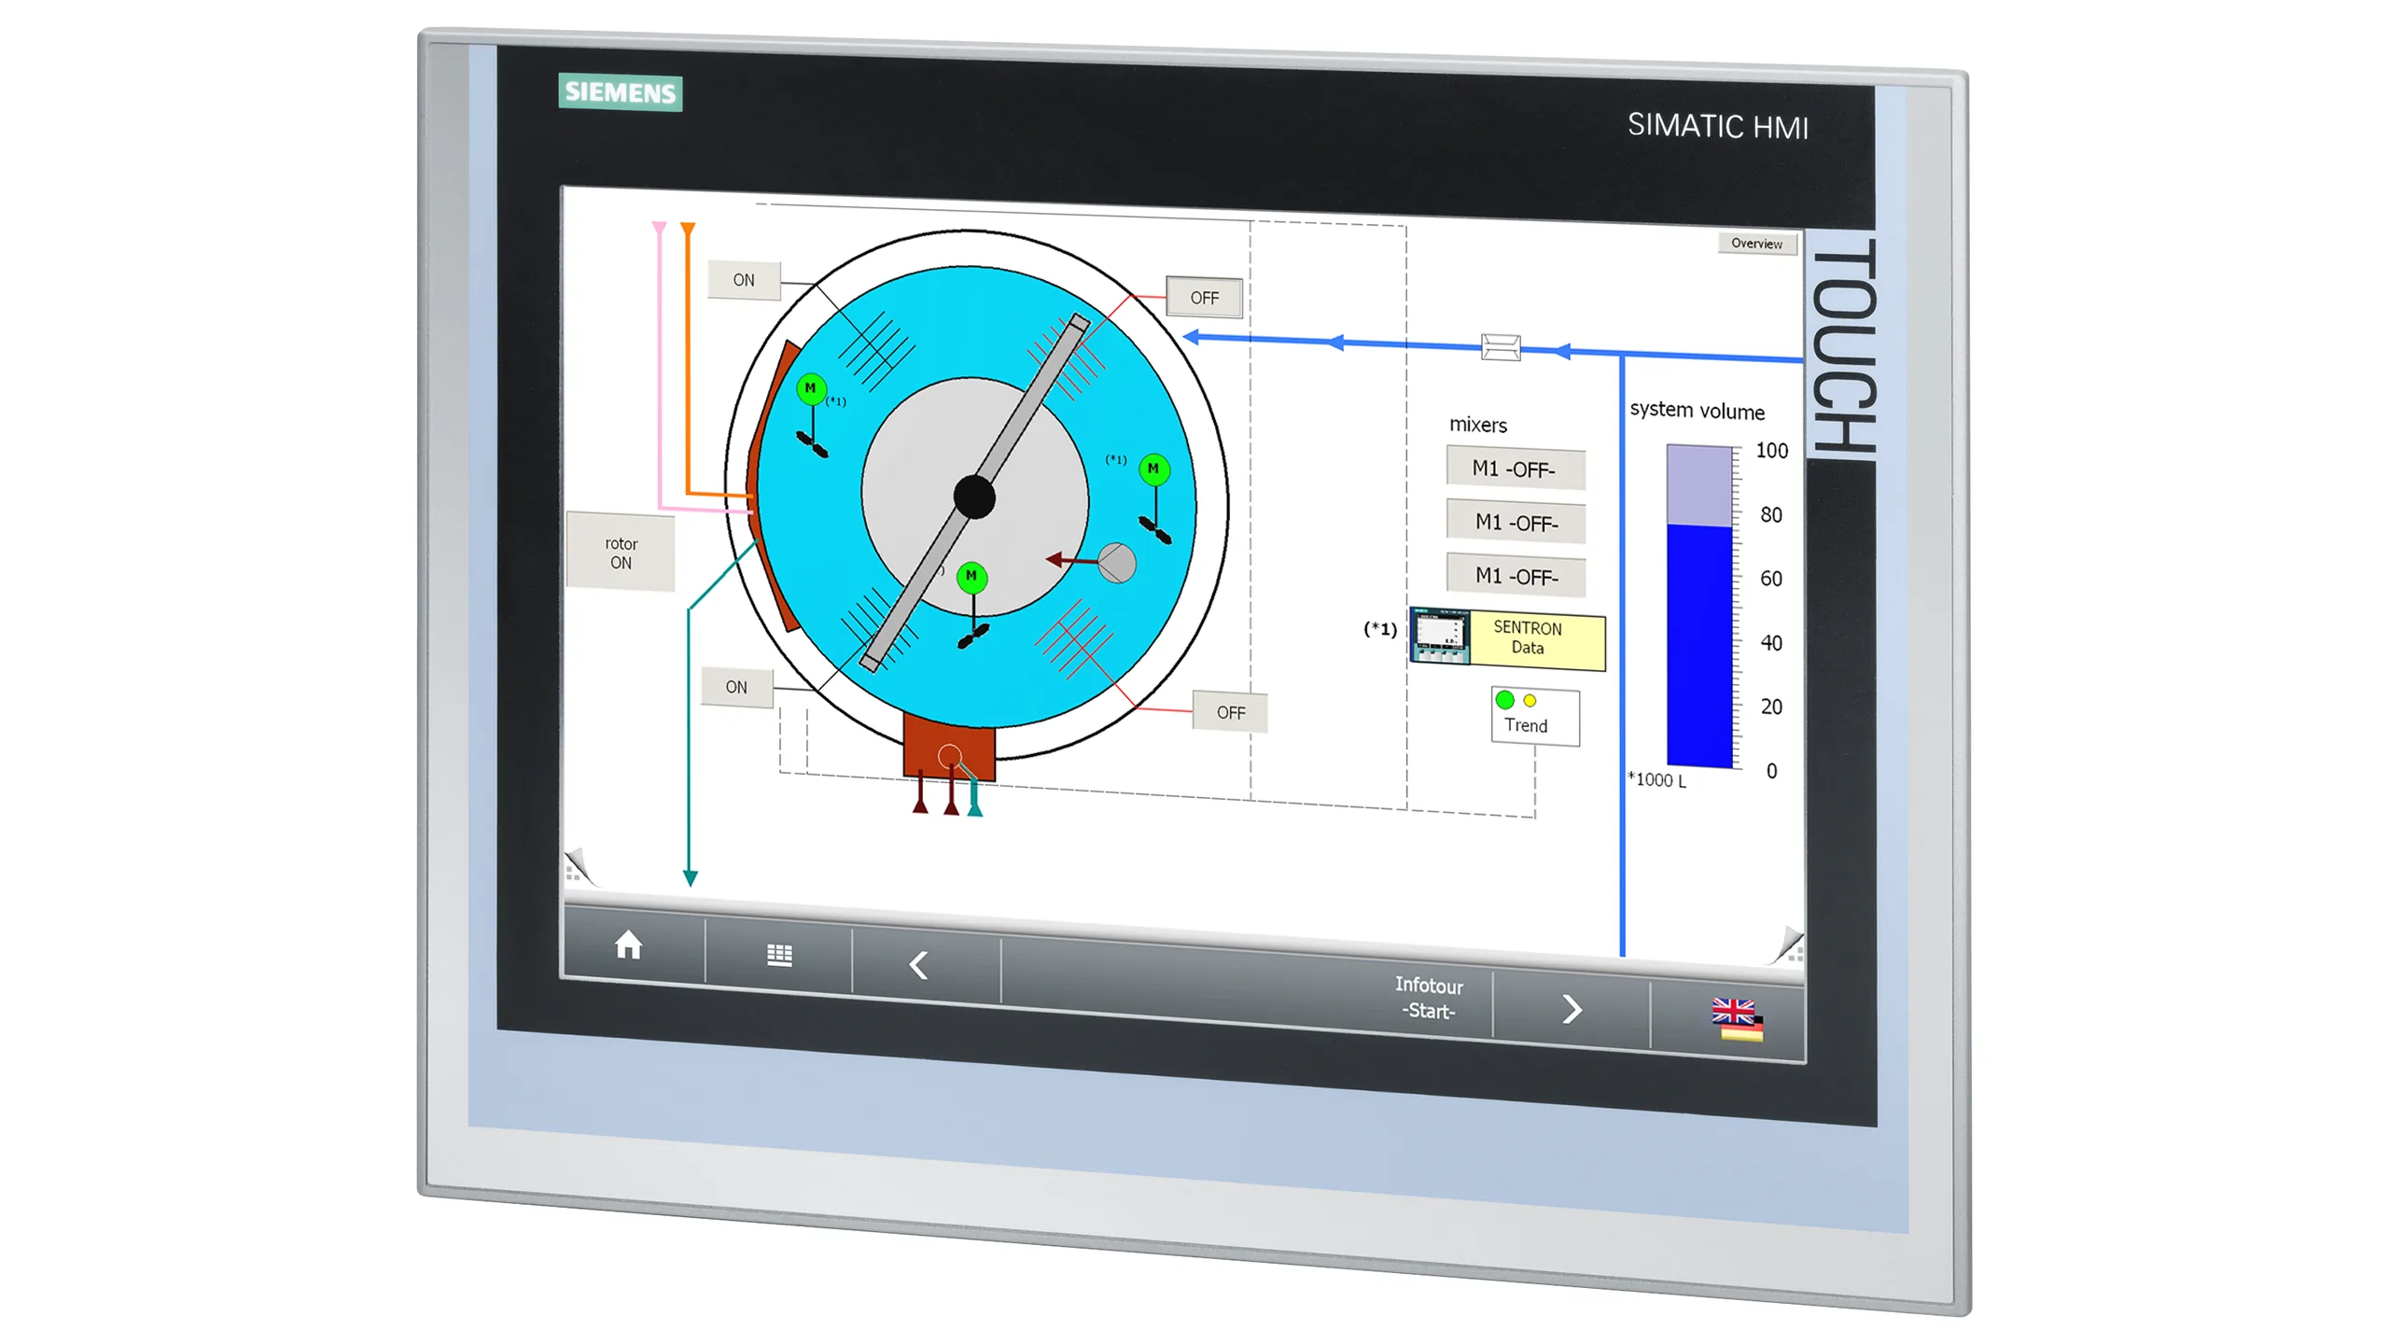Click the forward arrow next to Infotour
The image size is (2389, 1344).
(x=1574, y=1010)
